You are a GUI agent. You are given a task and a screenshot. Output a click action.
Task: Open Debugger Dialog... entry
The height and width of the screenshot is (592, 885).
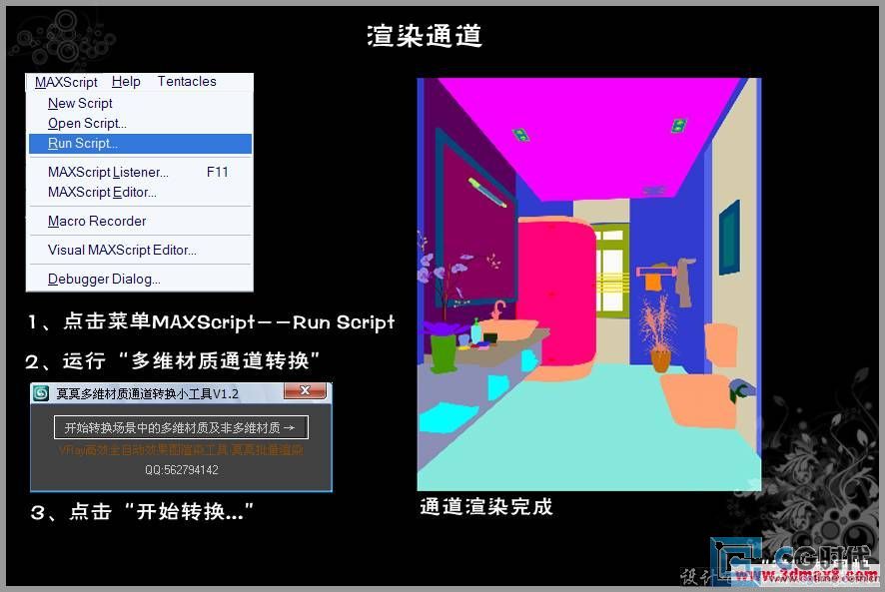[x=140, y=279]
